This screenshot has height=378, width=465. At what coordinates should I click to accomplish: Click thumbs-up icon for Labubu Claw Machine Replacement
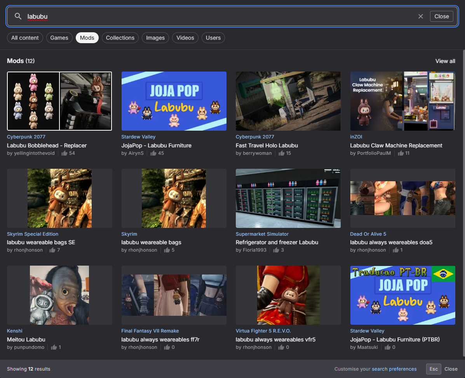[401, 153]
